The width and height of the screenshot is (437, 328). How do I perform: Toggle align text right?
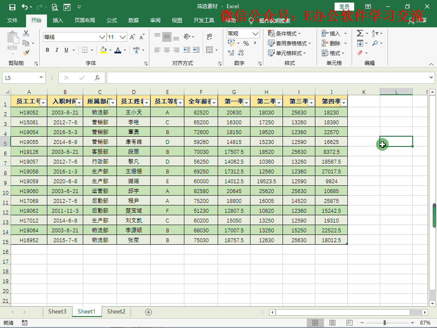176,50
